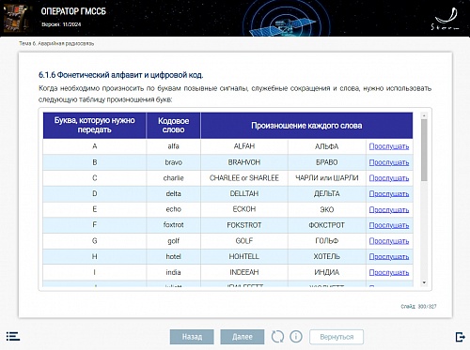Play the bravo pronunciation link
Image resolution: width=470 pixels, height=350 pixels.
(389, 162)
